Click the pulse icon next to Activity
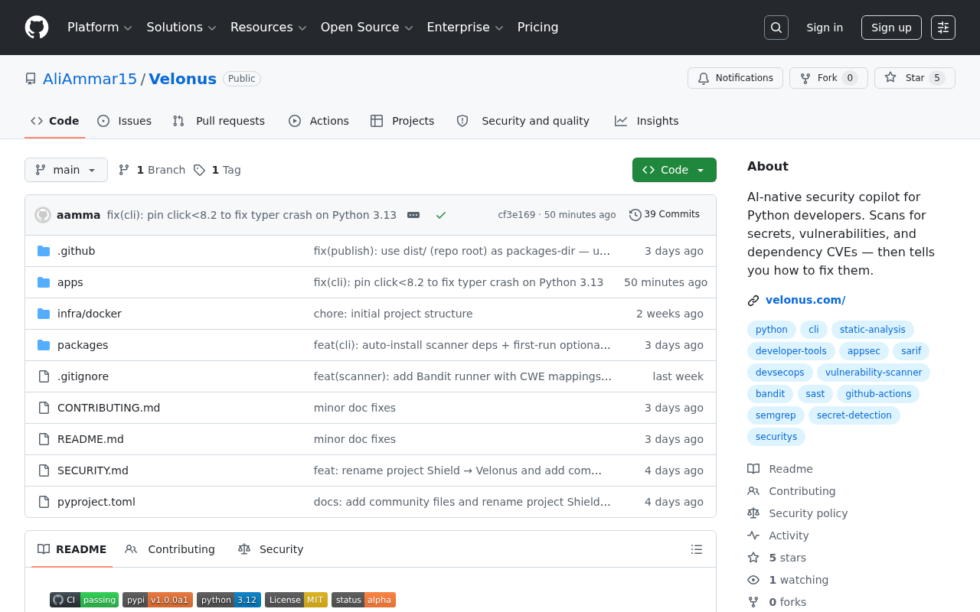The width and height of the screenshot is (980, 612). (x=753, y=535)
